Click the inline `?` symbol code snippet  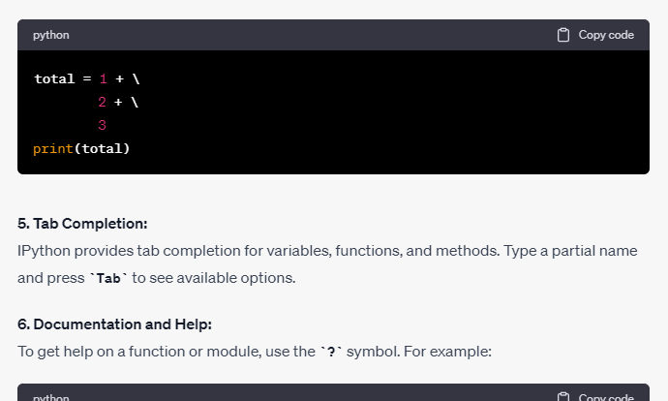tap(331, 352)
